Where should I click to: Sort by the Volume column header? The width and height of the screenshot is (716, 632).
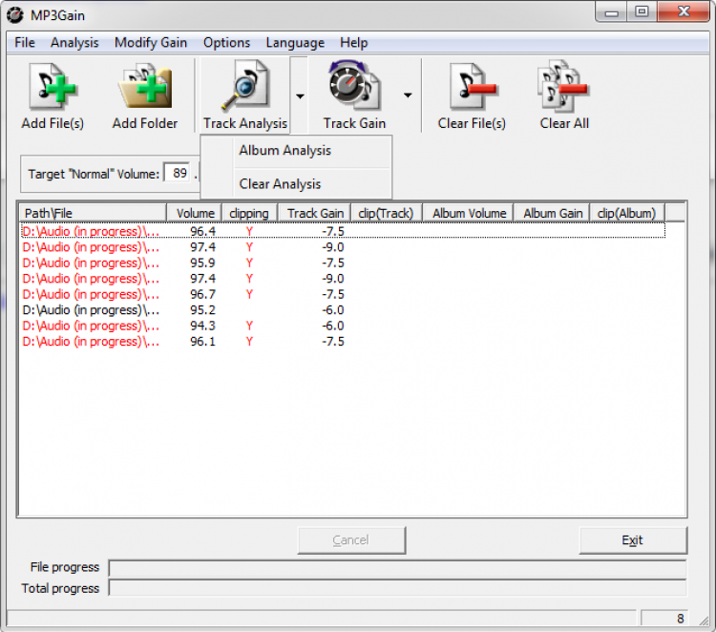point(194,213)
